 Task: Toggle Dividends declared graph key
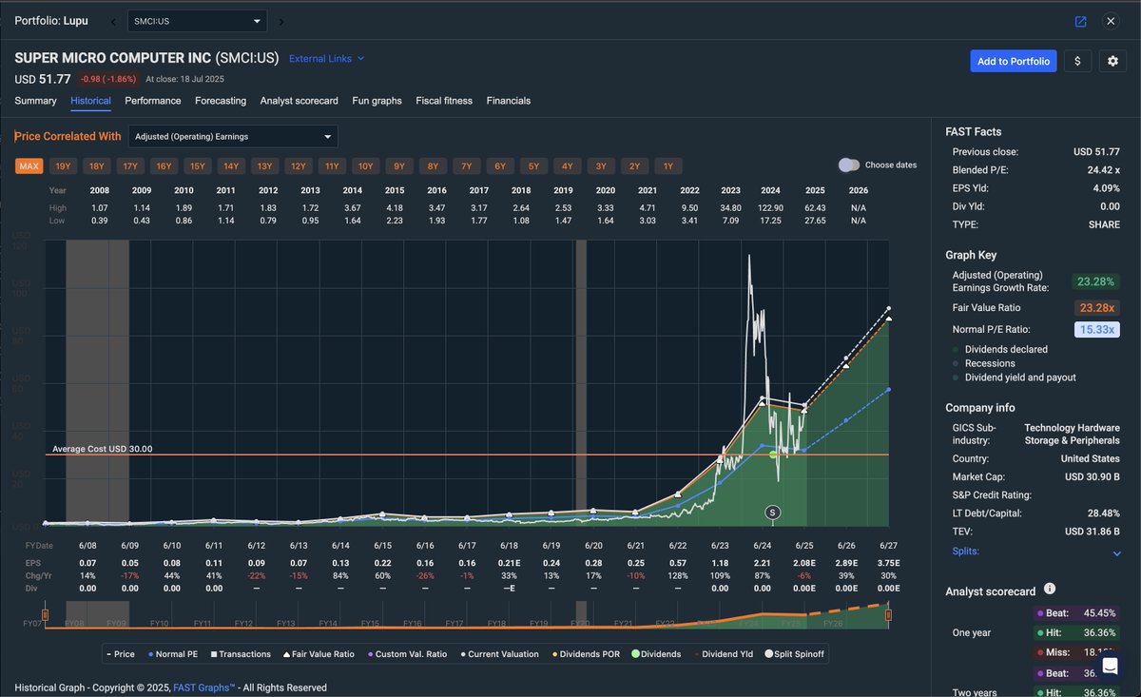click(1000, 349)
